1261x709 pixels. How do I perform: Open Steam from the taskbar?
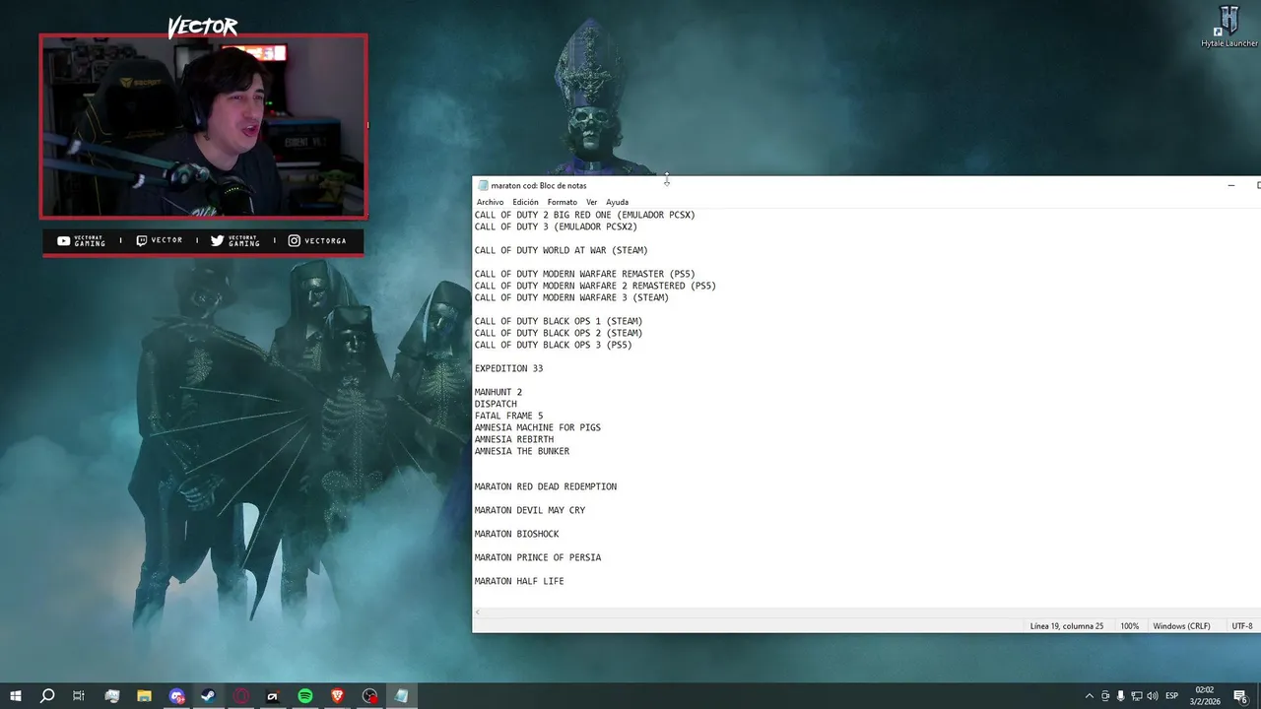209,696
